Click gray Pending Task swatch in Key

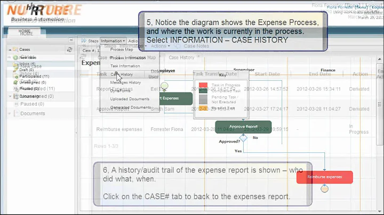(x=203, y=100)
